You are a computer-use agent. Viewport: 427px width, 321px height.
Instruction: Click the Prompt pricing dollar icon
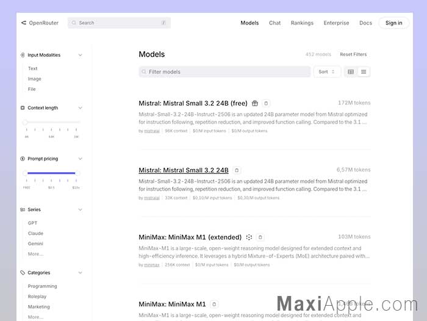(x=23, y=159)
